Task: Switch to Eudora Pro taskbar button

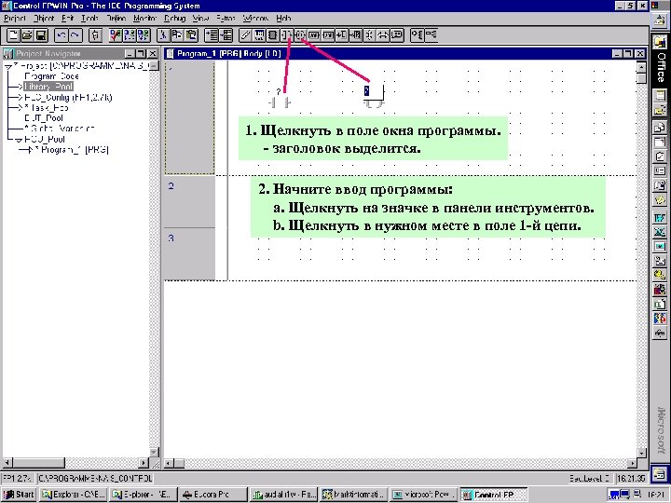Action: (213, 495)
